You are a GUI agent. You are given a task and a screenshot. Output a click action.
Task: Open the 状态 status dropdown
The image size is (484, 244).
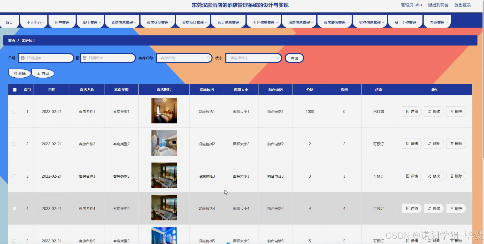tap(254, 58)
